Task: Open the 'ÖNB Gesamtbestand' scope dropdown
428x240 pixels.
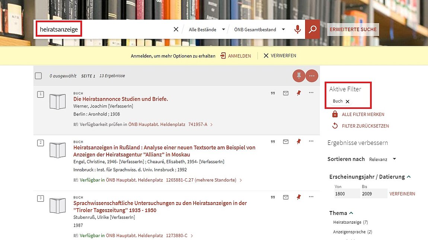Action: [x=259, y=29]
